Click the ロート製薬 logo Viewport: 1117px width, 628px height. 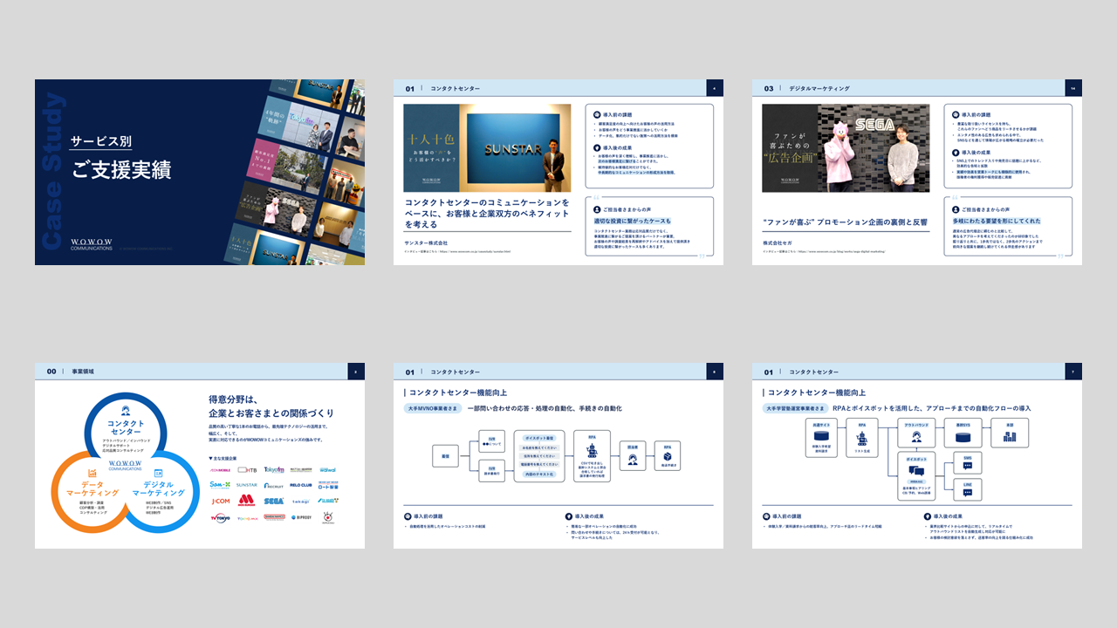pos(328,485)
